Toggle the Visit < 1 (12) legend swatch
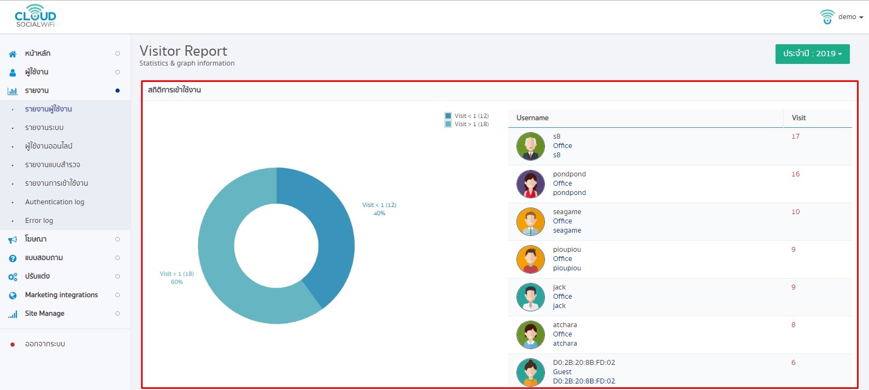Viewport: 869px width, 390px height. click(448, 116)
